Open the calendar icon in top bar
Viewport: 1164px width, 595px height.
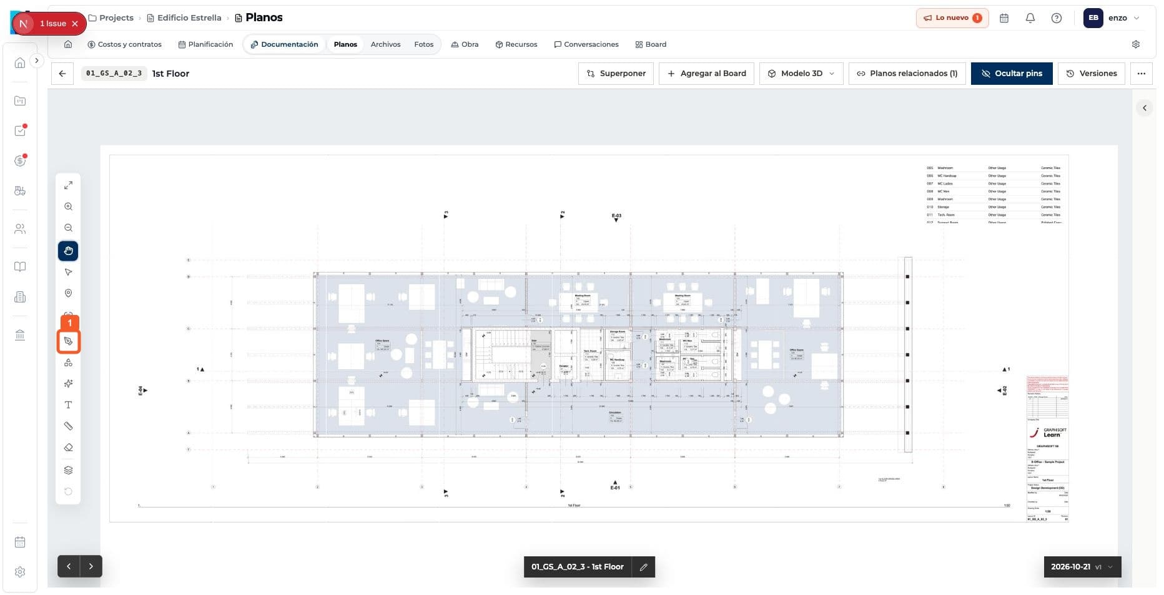click(1004, 18)
